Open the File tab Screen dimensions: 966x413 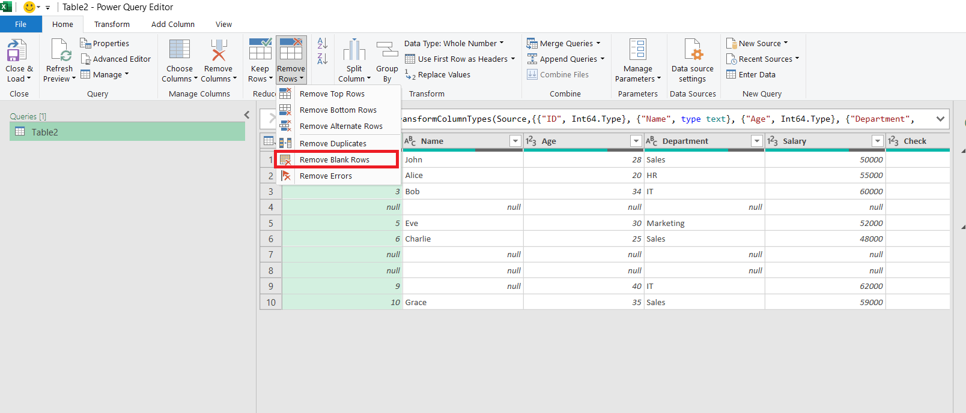(21, 24)
